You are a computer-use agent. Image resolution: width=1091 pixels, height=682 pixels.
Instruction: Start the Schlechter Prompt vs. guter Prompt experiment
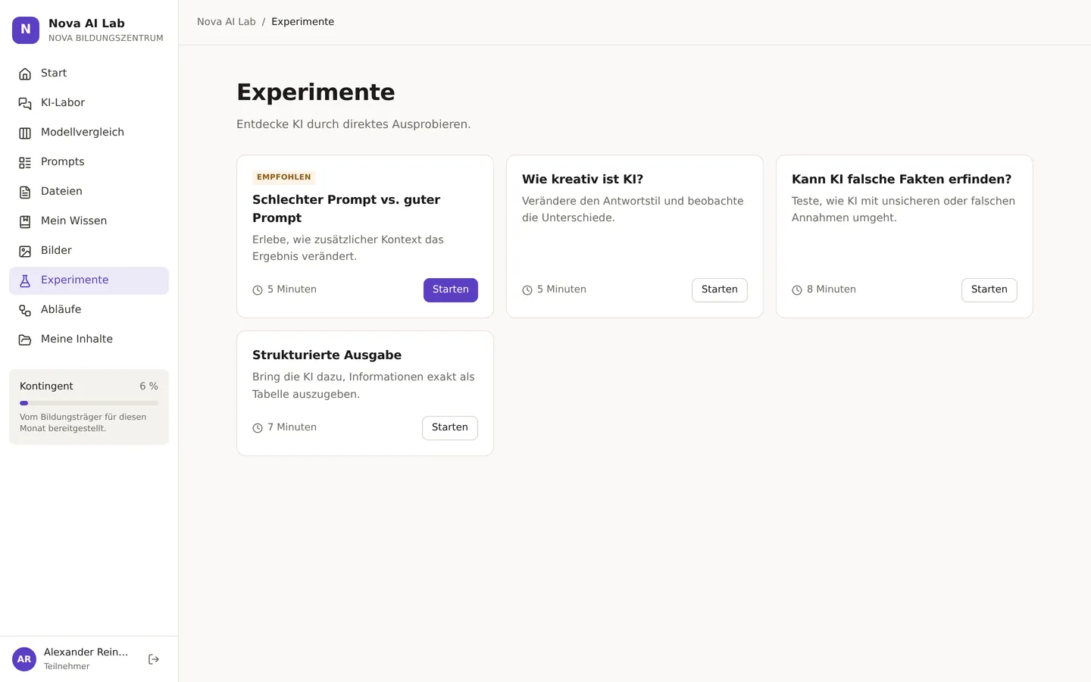point(451,290)
